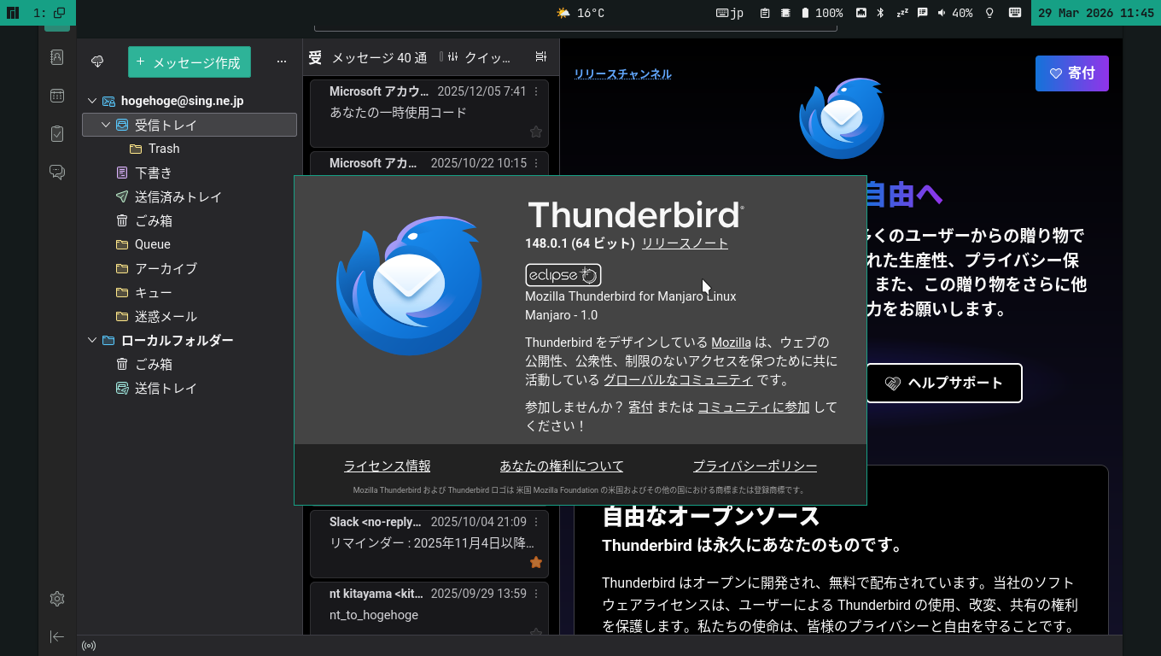The width and height of the screenshot is (1161, 656).
Task: Open the Calendar from the sidebar
Action: 56,95
